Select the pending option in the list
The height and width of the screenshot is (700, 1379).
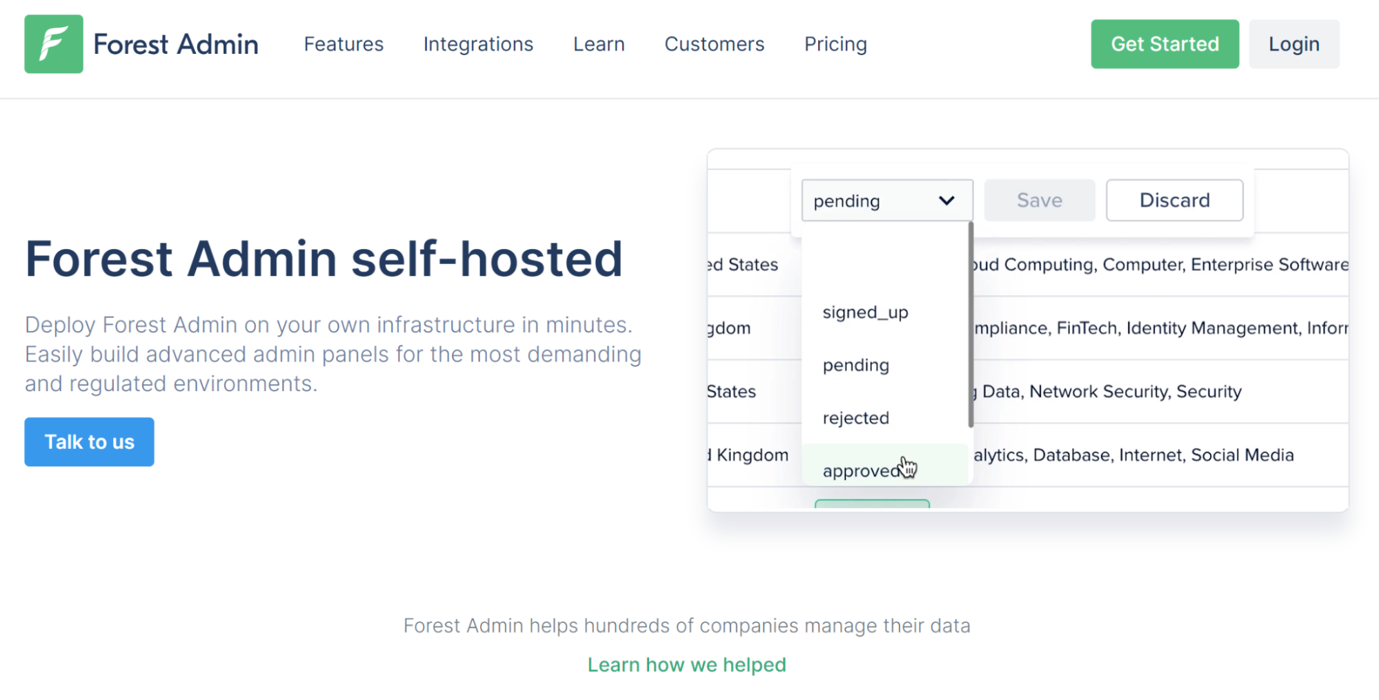855,365
